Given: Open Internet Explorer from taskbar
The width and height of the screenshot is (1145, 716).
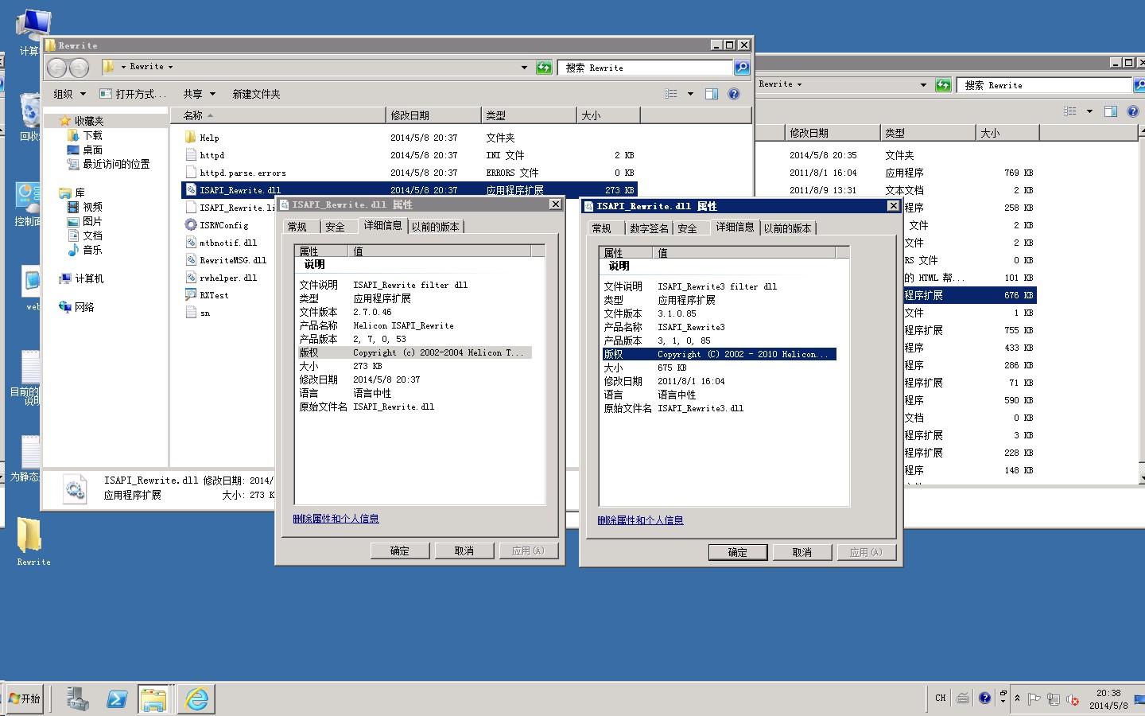Looking at the screenshot, I should click(196, 698).
